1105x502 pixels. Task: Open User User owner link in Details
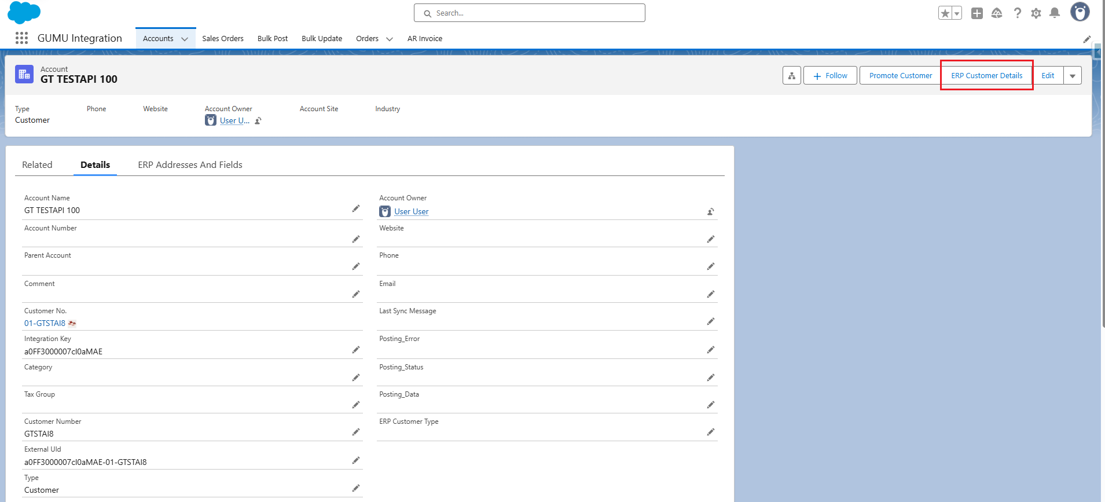412,211
